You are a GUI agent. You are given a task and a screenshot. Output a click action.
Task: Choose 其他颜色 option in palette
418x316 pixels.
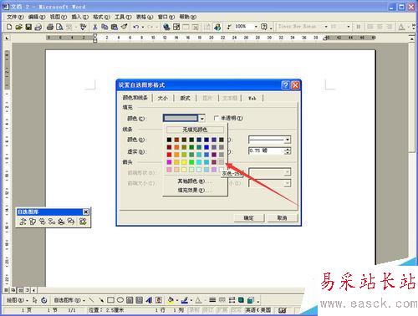pyautogui.click(x=195, y=181)
